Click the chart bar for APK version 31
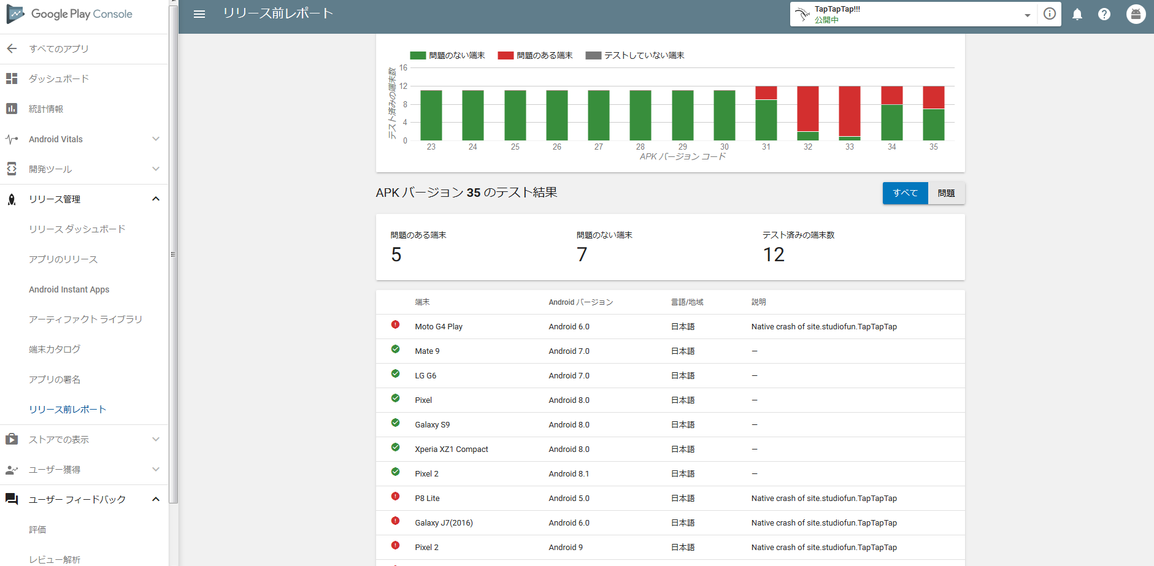Screen dimensions: 1154x566 tap(766, 113)
